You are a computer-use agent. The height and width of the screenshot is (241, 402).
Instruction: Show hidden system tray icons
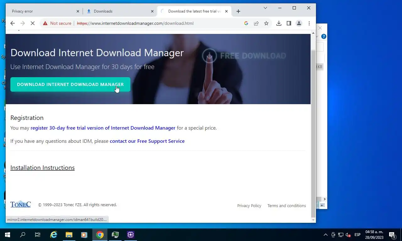[x=325, y=235]
